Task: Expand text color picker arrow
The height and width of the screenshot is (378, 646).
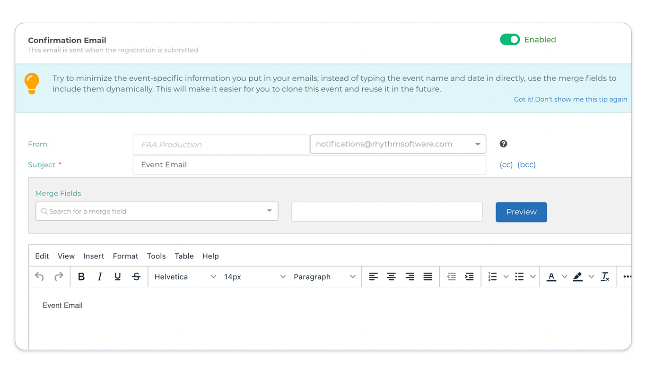Action: tap(565, 277)
